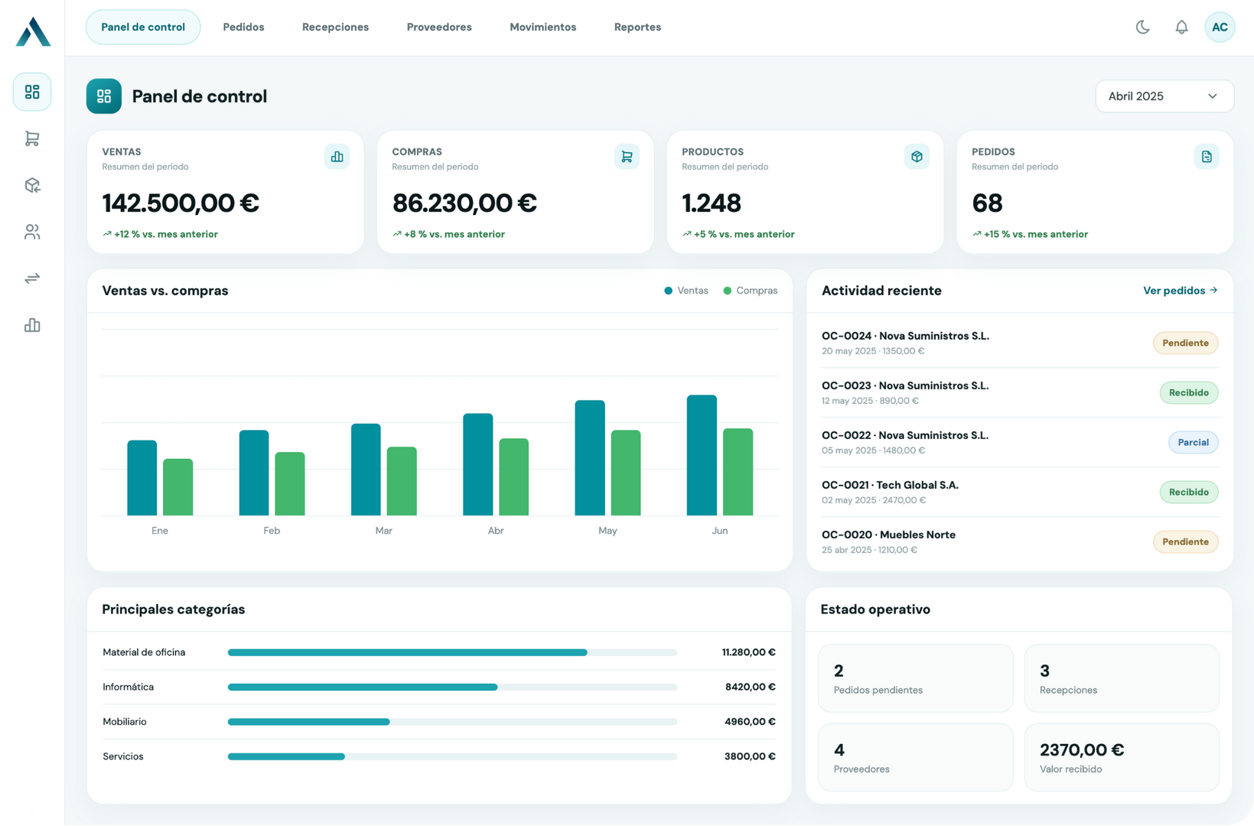Click the app logo in the sidebar
The image size is (1254, 826).
pyautogui.click(x=33, y=31)
